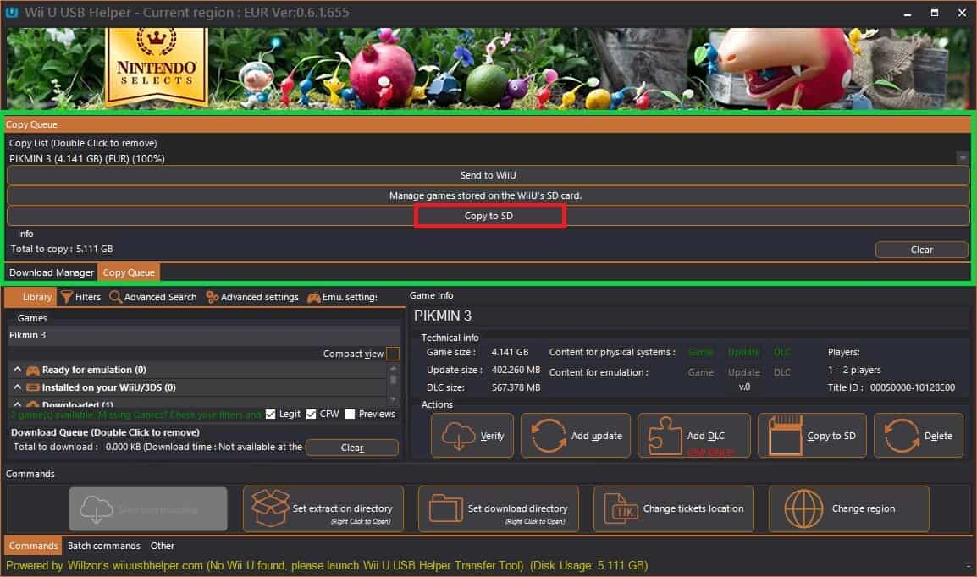
Task: Click the Update size value 402.260 MB
Action: (516, 370)
